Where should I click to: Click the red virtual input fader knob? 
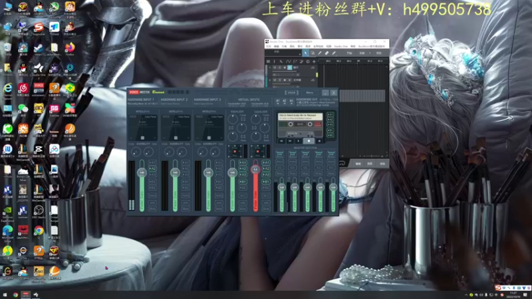(x=256, y=169)
